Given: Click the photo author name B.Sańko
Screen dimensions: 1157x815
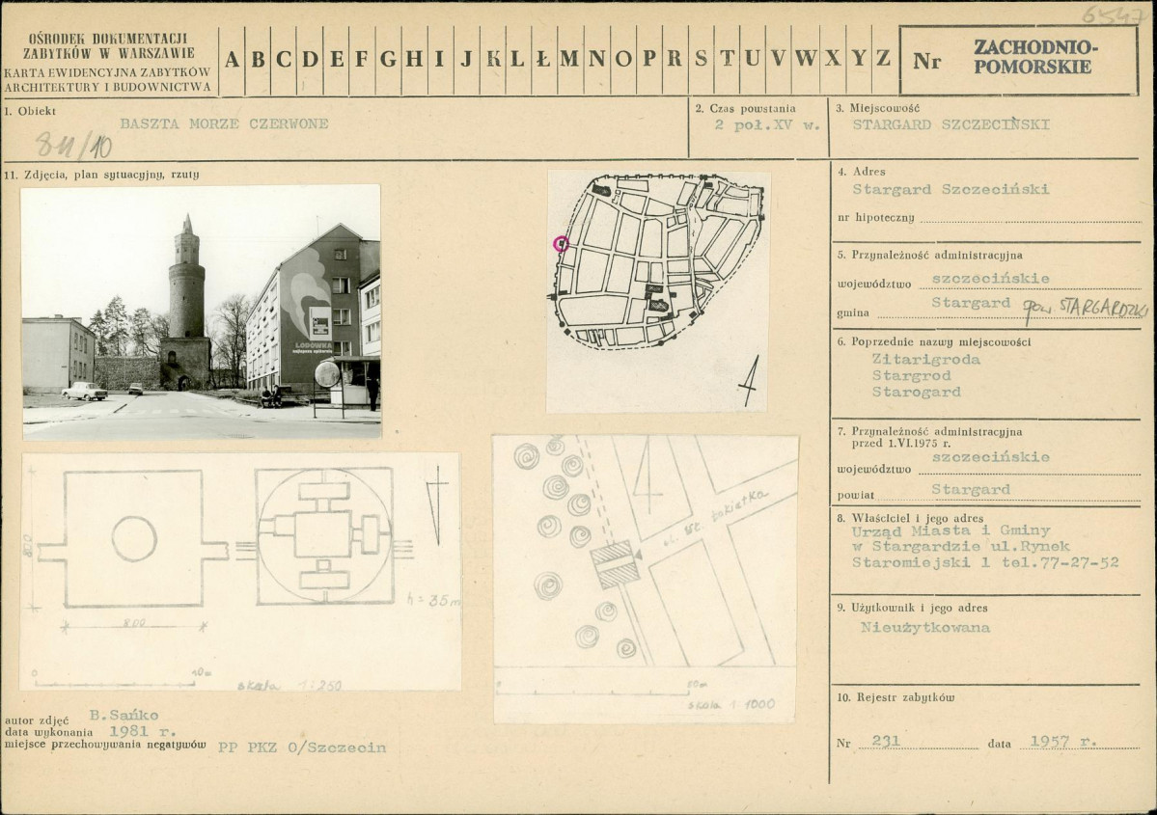Looking at the screenshot, I should pos(124,716).
